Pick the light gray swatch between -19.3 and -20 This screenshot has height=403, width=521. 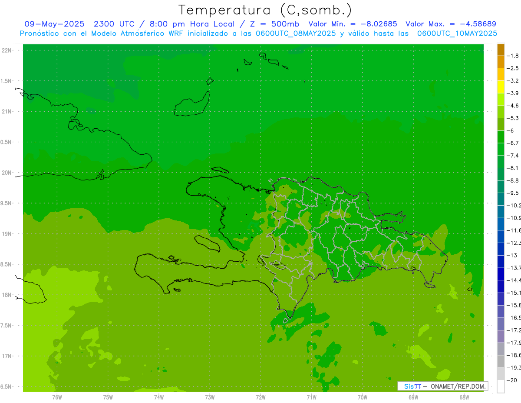pos(501,374)
